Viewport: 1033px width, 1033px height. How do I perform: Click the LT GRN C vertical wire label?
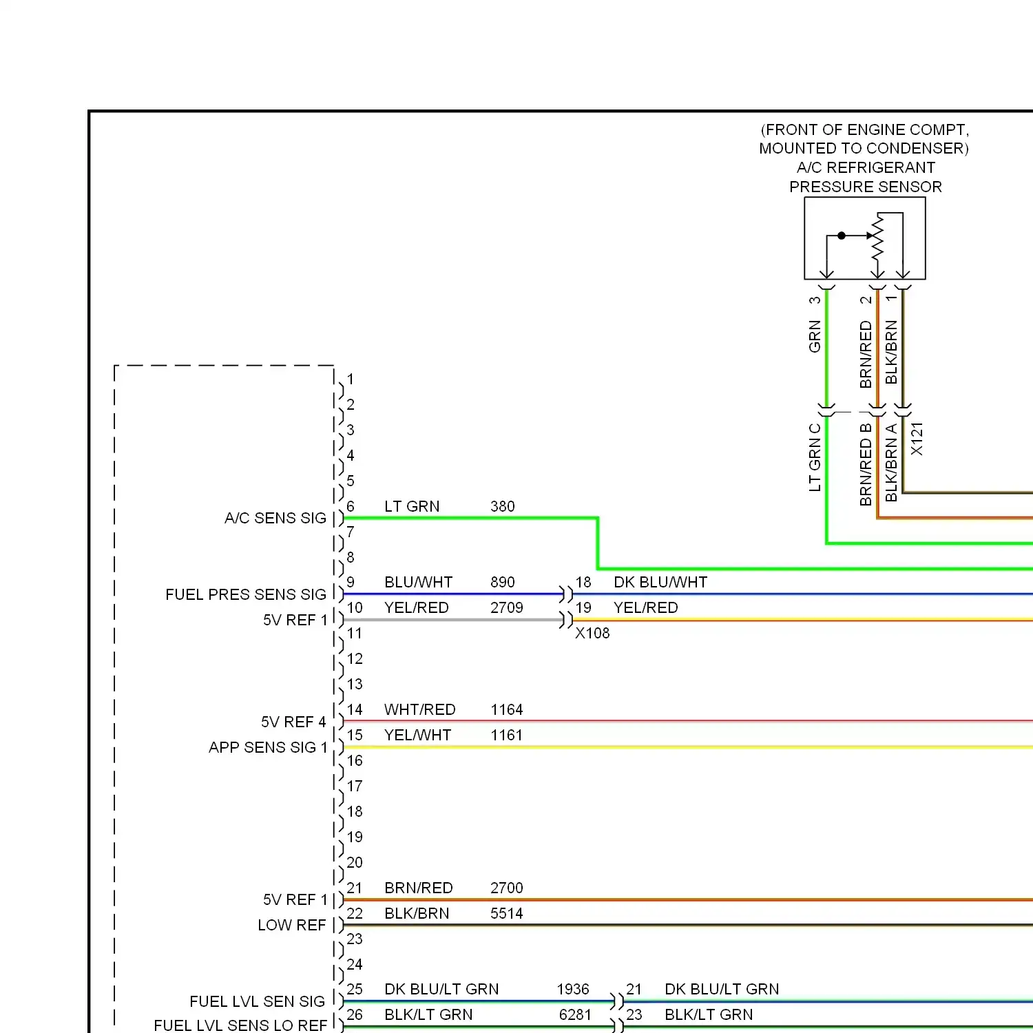click(815, 457)
